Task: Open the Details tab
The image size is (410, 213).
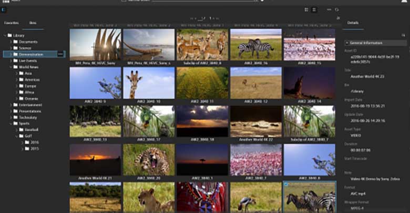Action: click(353, 23)
